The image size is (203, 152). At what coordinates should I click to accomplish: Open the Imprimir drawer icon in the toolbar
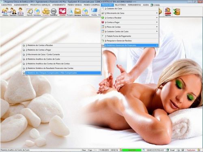point(78,12)
